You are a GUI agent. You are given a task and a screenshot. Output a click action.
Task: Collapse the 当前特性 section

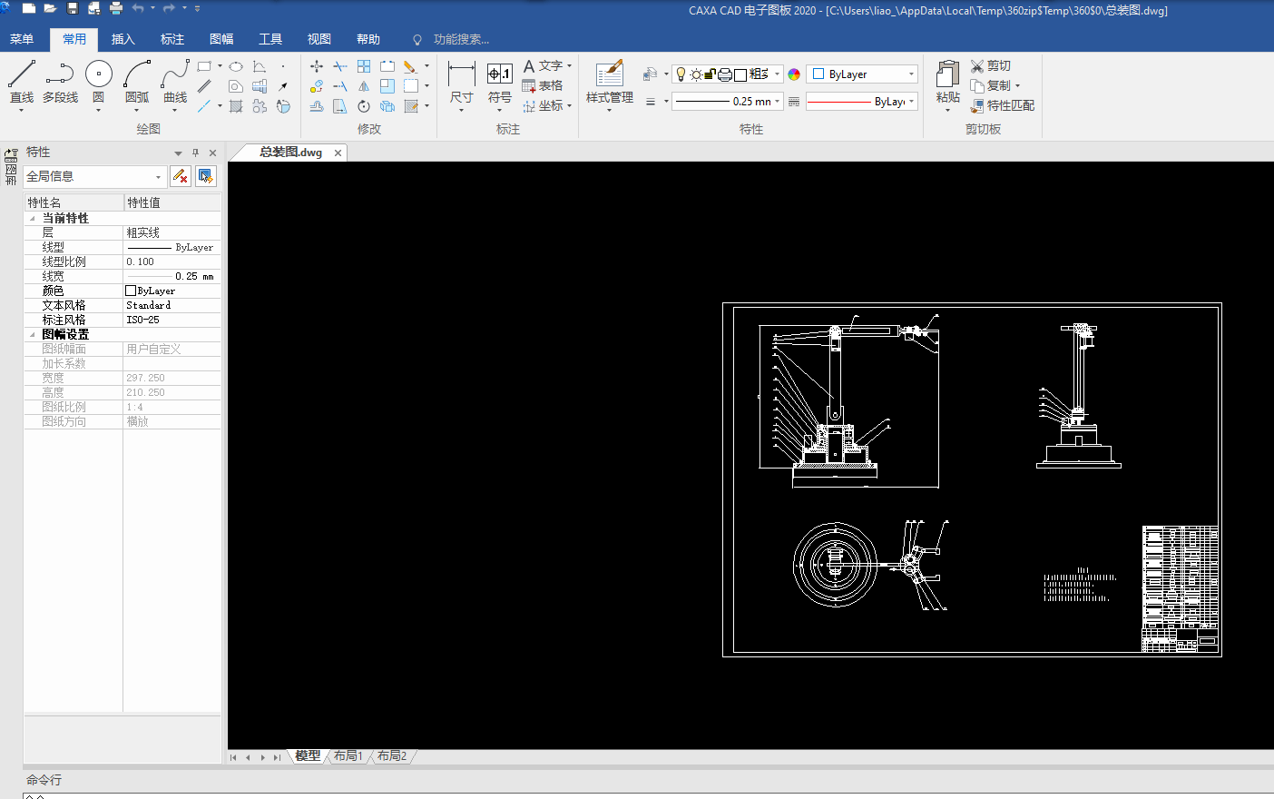point(33,218)
